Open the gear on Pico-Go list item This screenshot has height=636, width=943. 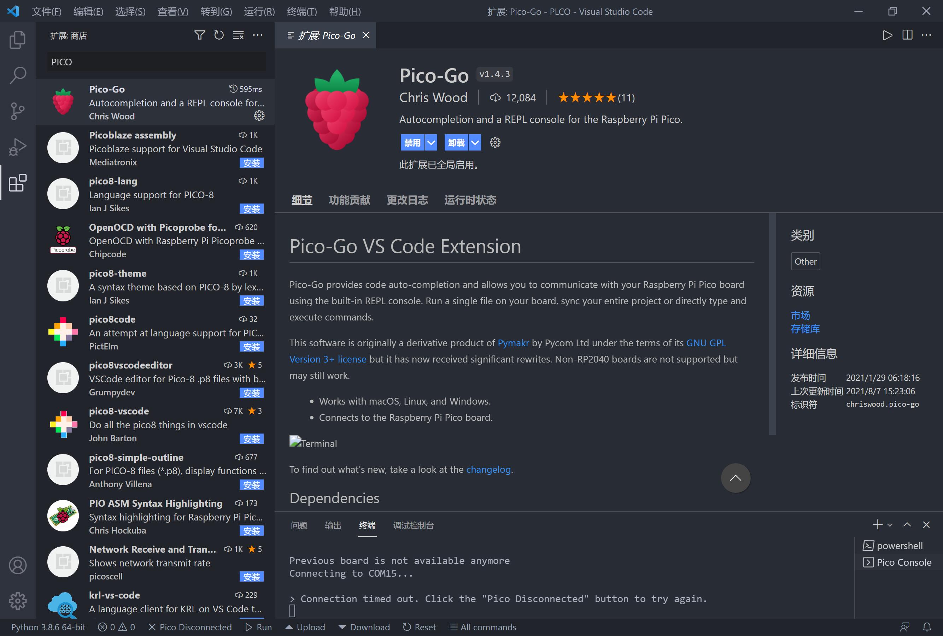click(259, 116)
